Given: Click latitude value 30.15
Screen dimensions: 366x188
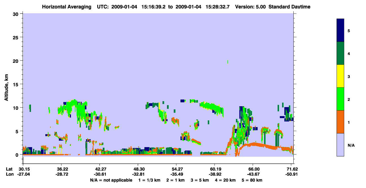Looking at the screenshot, I should (x=23, y=169).
